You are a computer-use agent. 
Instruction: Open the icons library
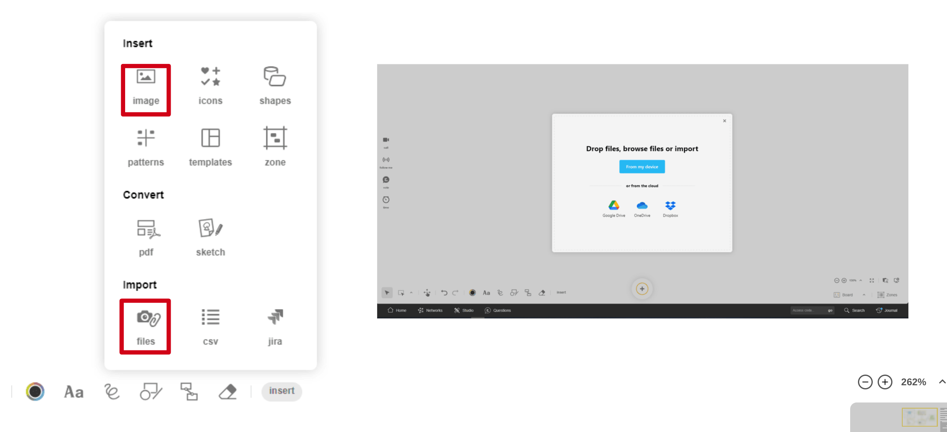pos(210,87)
